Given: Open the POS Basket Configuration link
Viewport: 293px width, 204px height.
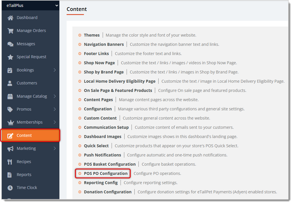Looking at the screenshot, I should [110, 164].
